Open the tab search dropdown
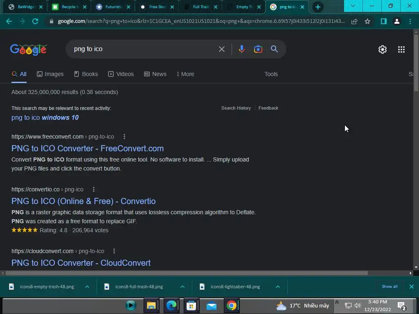The image size is (419, 314). tap(353, 6)
